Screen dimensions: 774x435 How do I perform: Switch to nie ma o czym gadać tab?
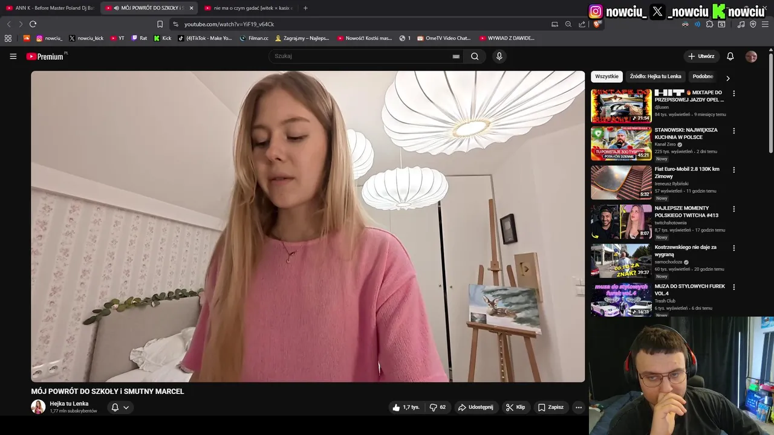tap(249, 8)
